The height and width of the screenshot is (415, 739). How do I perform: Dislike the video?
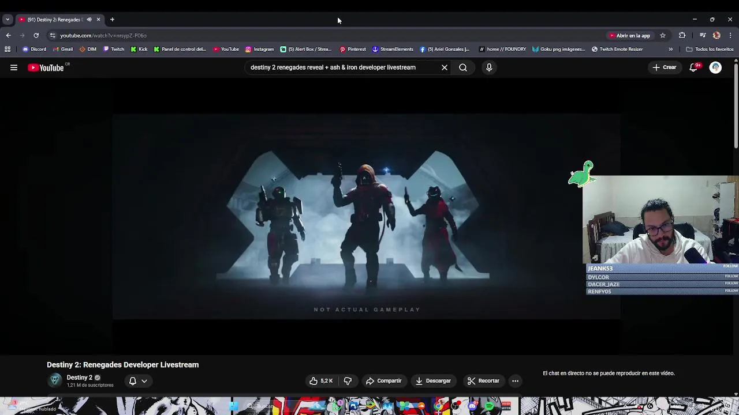pos(348,380)
